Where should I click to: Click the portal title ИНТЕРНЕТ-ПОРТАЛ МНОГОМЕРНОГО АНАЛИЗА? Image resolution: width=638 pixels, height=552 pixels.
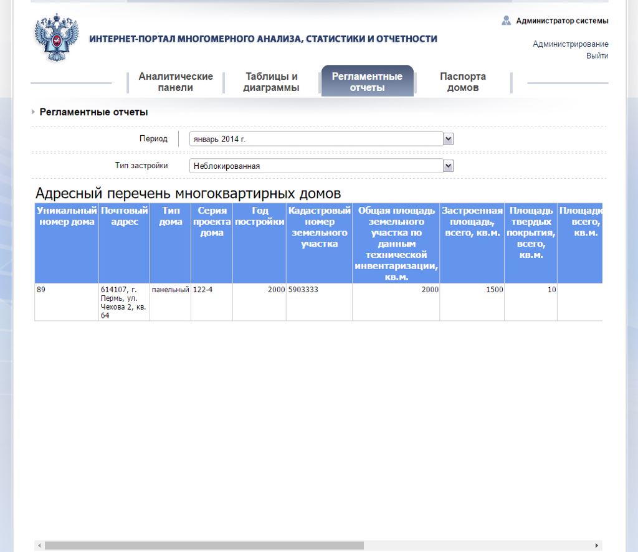click(x=263, y=39)
